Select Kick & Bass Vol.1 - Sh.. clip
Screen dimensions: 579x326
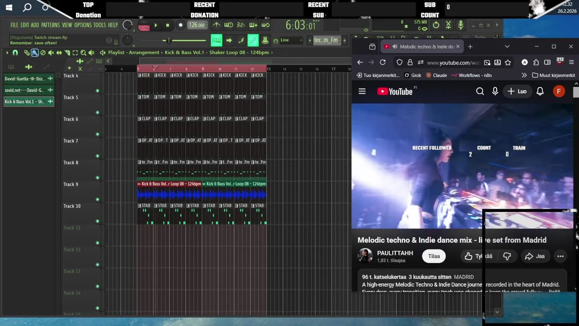(x=29, y=101)
